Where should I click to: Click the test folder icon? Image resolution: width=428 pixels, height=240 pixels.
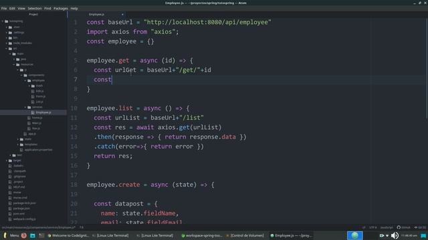14,155
